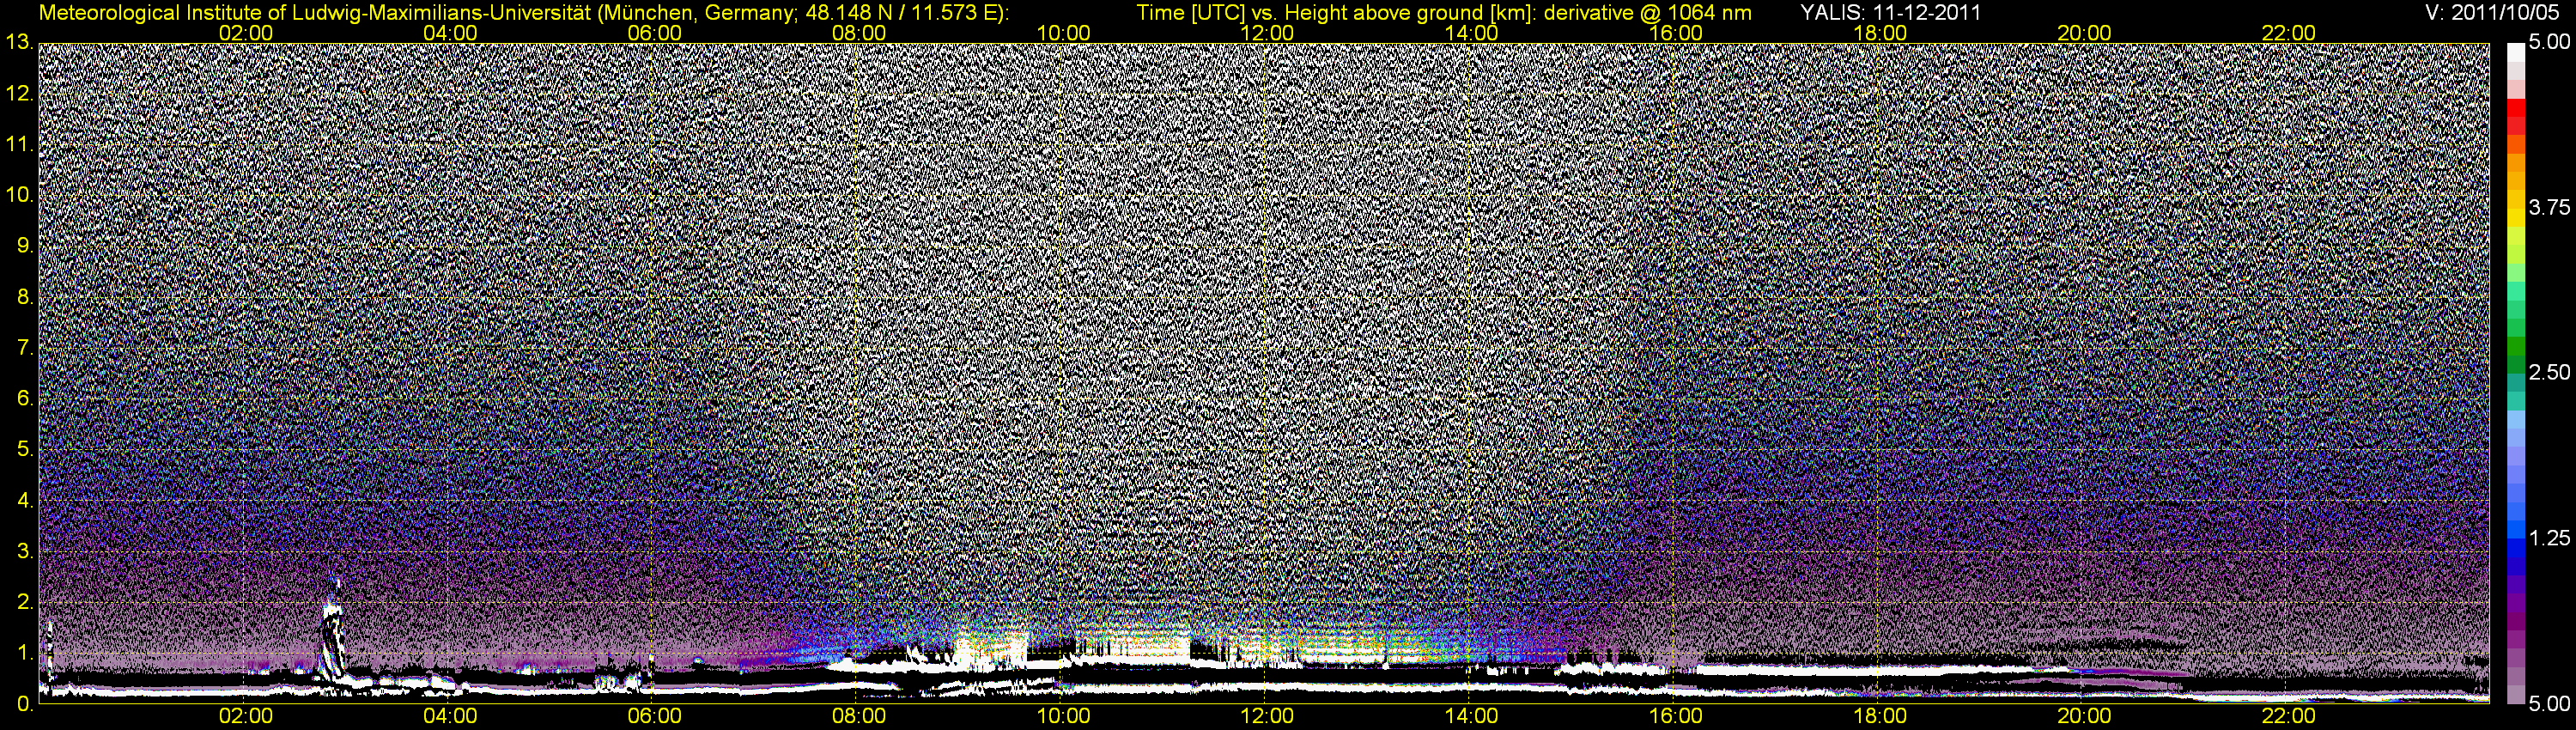Click the 2 km height axis label
This screenshot has width=2576, height=730.
pyautogui.click(x=25, y=602)
